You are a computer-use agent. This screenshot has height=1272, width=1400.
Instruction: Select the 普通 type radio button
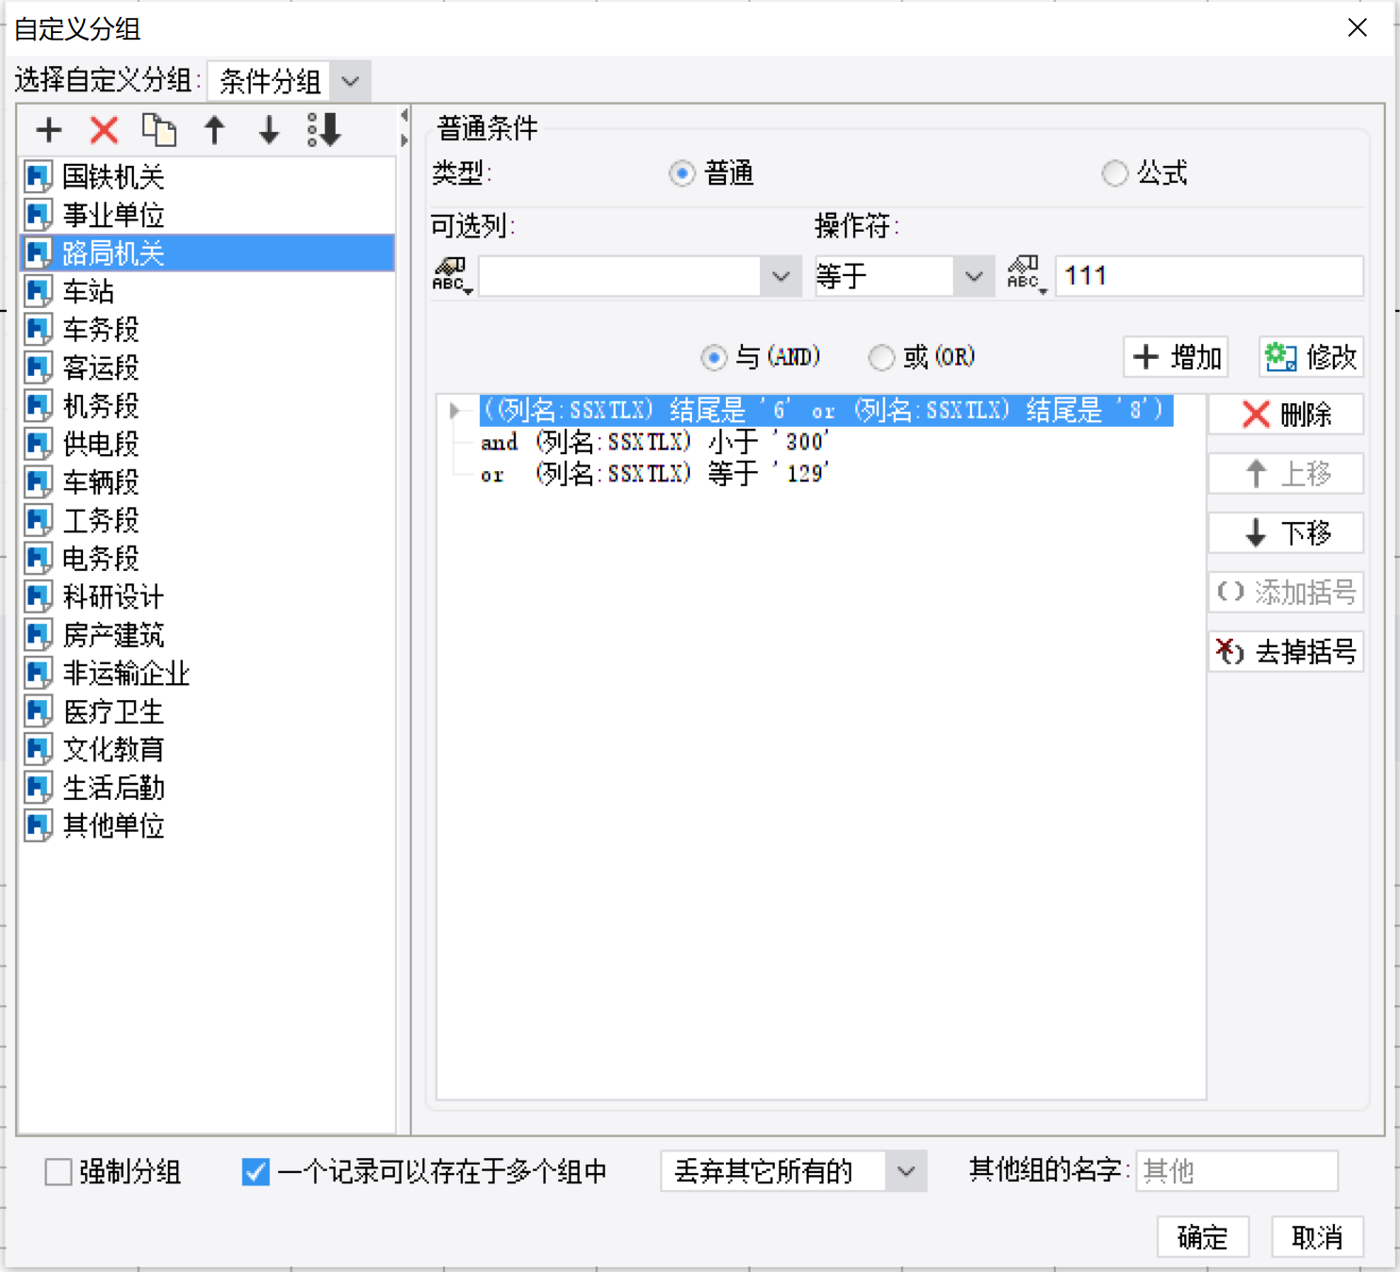coord(682,173)
